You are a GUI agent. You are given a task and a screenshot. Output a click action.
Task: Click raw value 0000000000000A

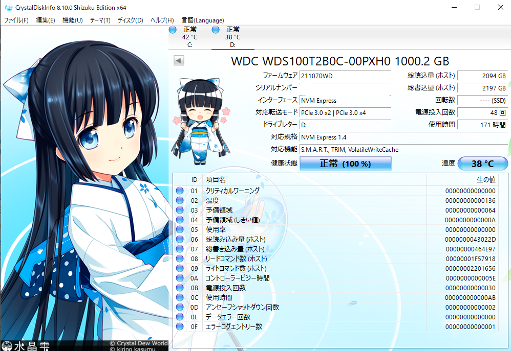pos(470,220)
